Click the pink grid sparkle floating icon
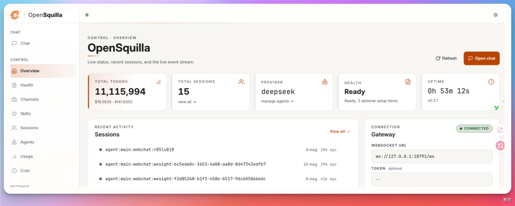This screenshot has width=515, height=206. click(500, 130)
